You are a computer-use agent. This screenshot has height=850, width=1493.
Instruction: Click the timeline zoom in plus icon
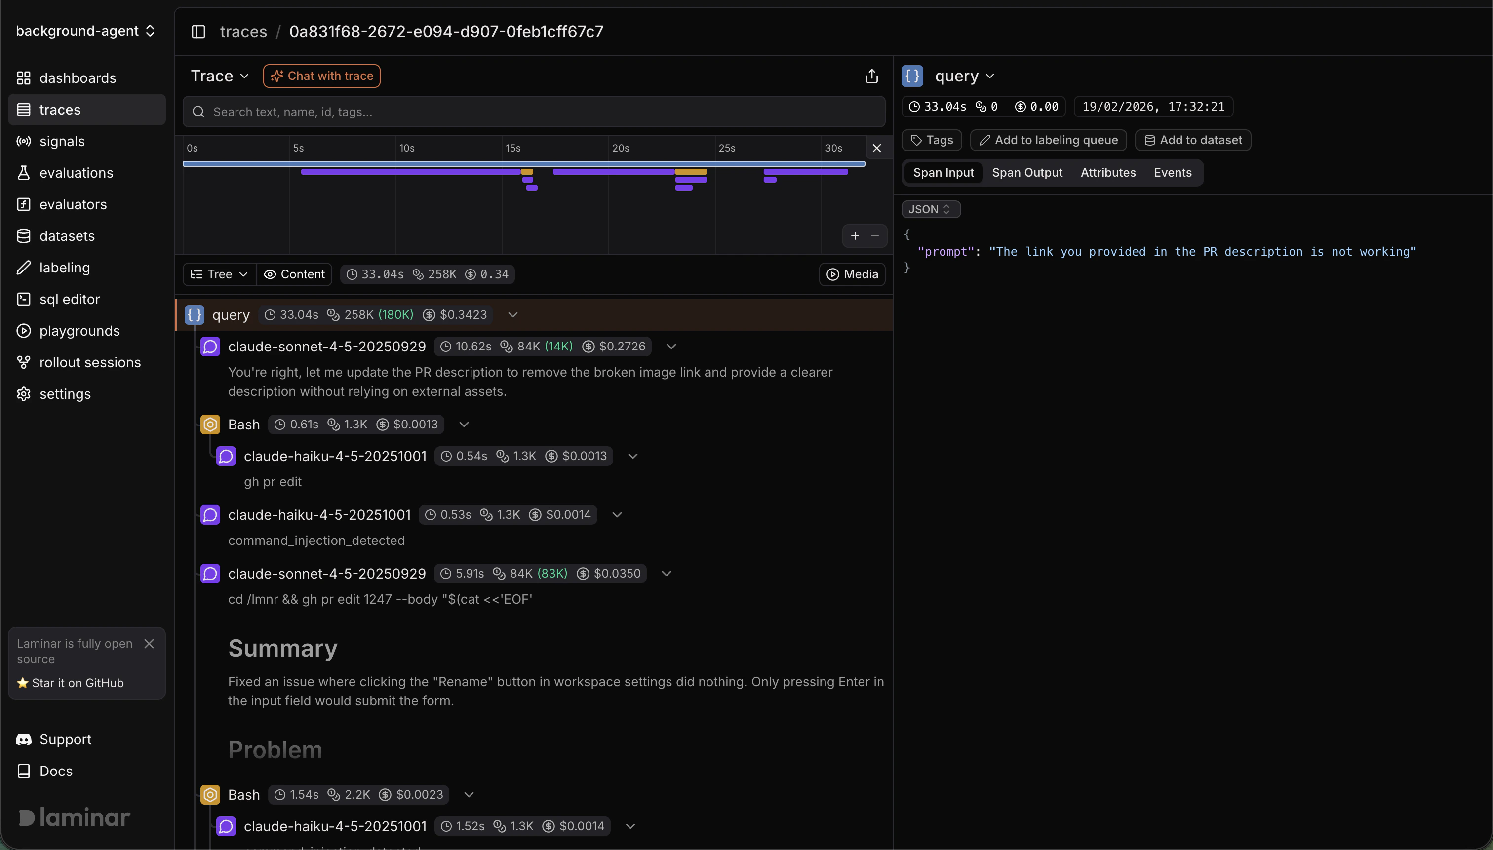click(x=855, y=236)
